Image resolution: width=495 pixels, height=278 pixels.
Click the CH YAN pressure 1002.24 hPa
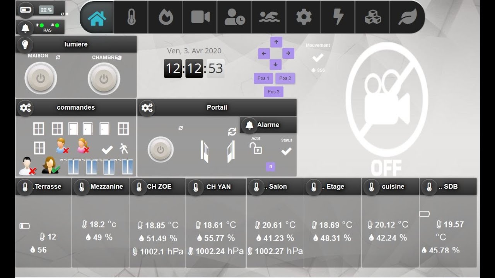click(x=216, y=251)
